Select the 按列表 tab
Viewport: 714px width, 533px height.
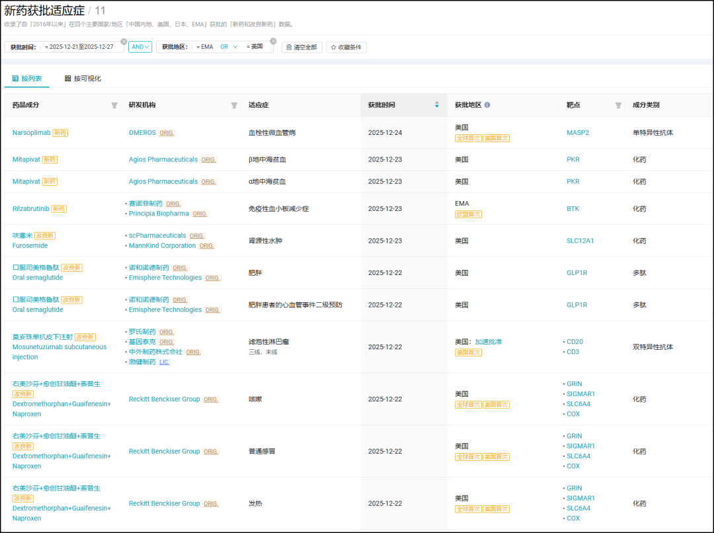pos(27,78)
